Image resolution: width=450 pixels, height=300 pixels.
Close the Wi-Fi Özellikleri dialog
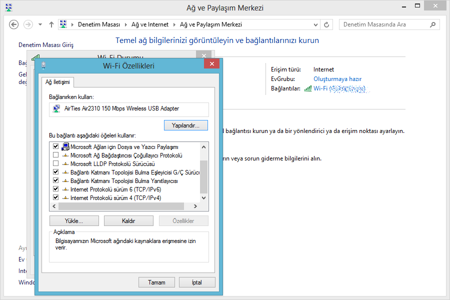coord(212,63)
